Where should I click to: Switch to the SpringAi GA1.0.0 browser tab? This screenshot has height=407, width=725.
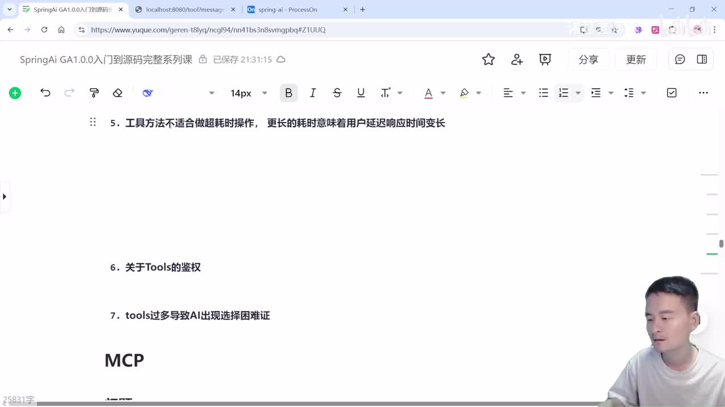click(72, 10)
